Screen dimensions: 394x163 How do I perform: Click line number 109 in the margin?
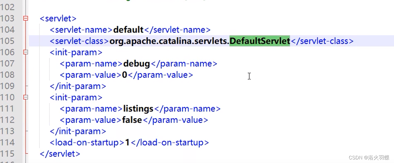click(7, 86)
